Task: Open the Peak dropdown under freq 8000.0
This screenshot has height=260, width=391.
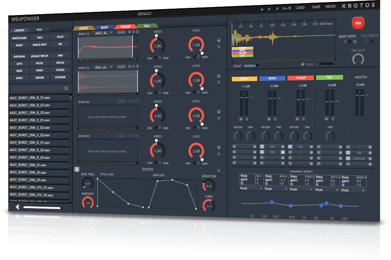Action: [353, 190]
